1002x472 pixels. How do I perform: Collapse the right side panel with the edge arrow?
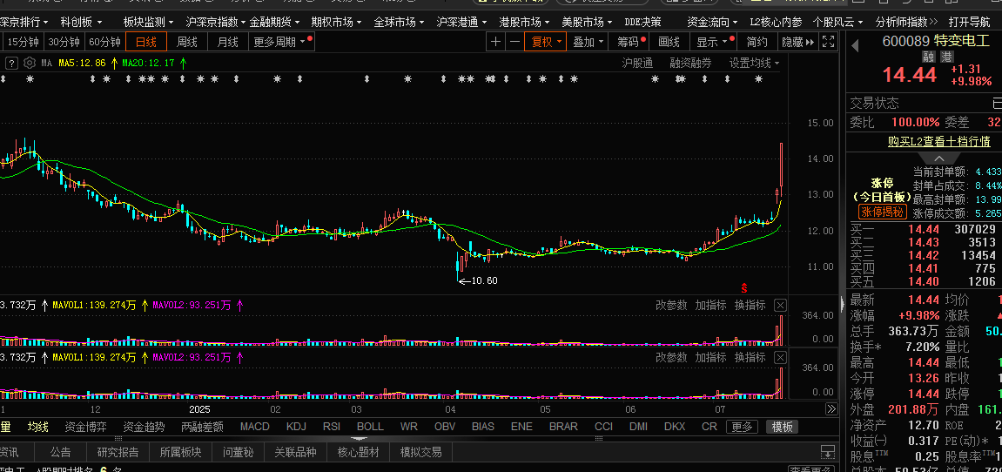tap(841, 304)
